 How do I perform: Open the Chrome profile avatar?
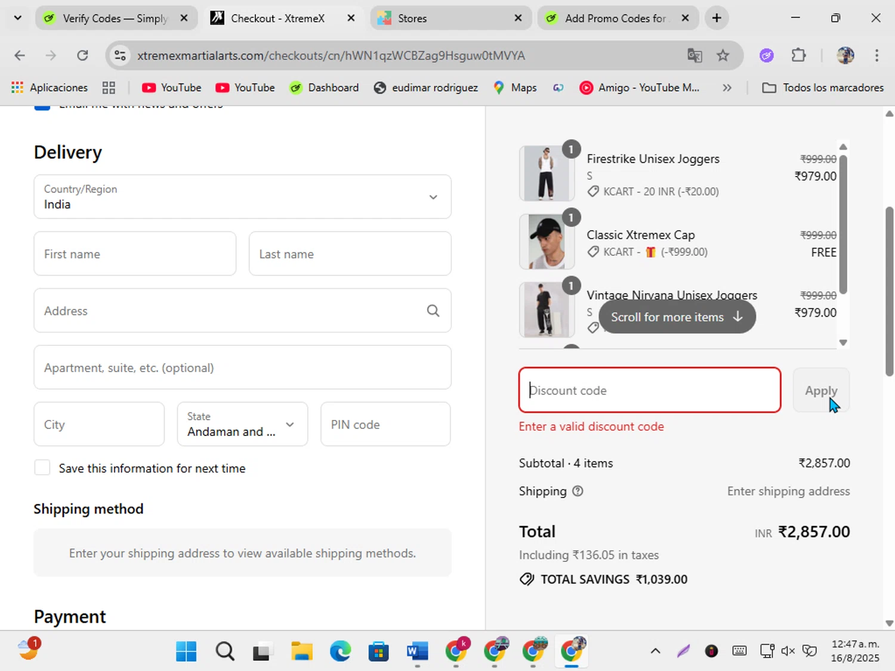click(845, 55)
